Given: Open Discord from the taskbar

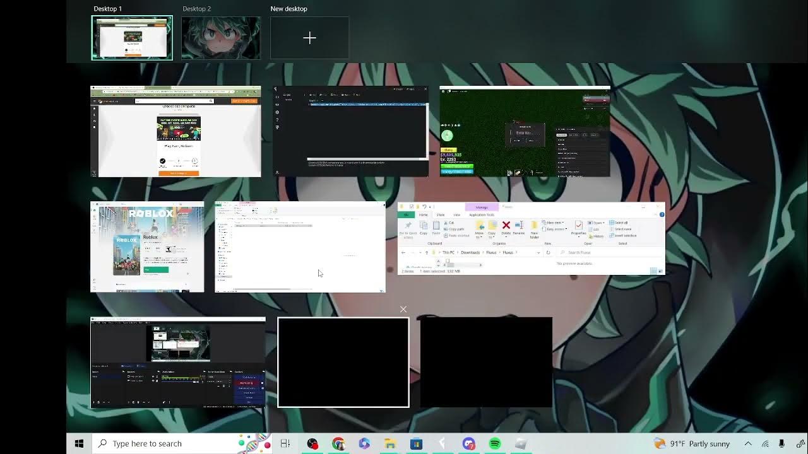Looking at the screenshot, I should pyautogui.click(x=468, y=443).
